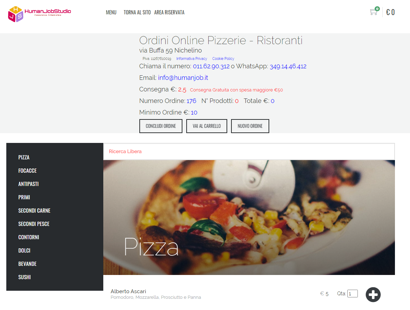The width and height of the screenshot is (410, 310).
Task: Click the phone number 011.62.90.312
Action: point(211,67)
